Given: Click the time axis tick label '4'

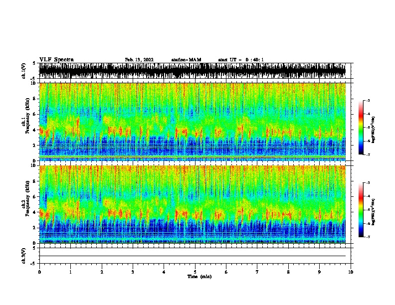Looking at the screenshot, I should pos(164,272).
